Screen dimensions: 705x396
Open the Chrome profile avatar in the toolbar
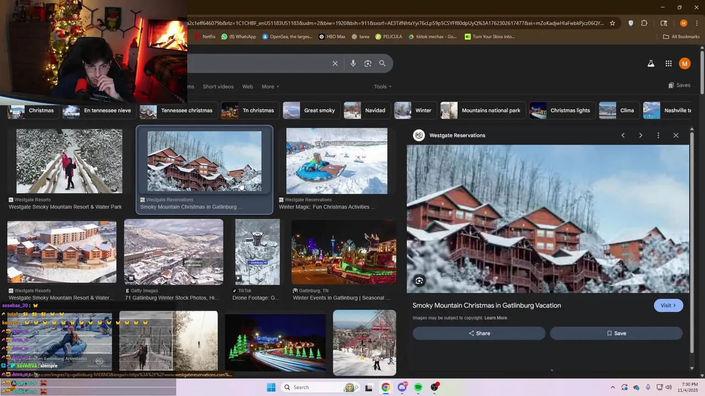(x=684, y=23)
